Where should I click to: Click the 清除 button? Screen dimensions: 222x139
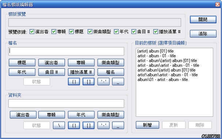tap(203, 34)
